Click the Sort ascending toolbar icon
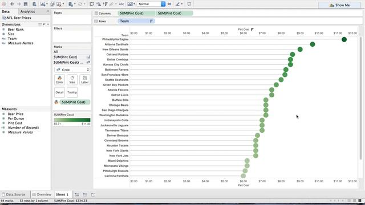The width and height of the screenshot is (365, 205). (x=99, y=4)
